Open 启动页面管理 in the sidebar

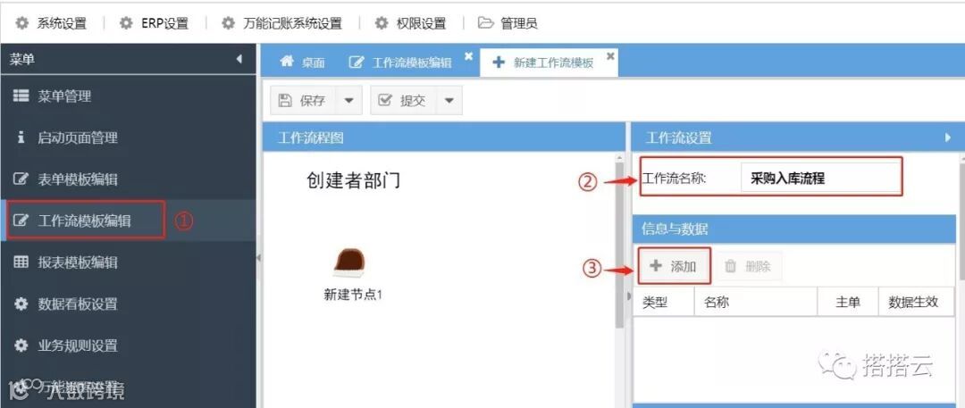point(128,137)
